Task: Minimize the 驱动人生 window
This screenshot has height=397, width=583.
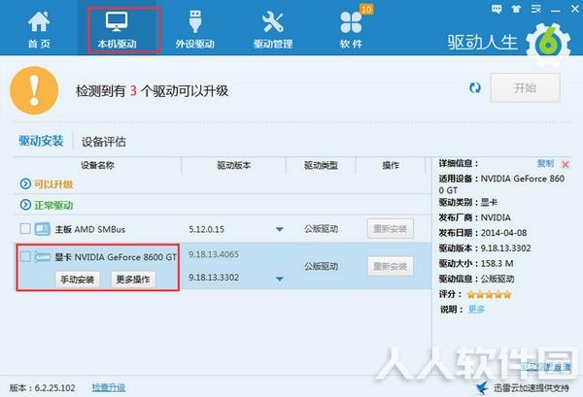Action: pos(556,10)
